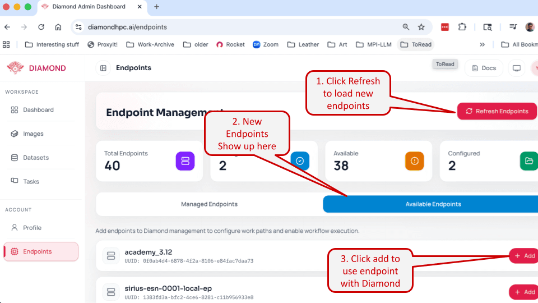Click the purple Total Endpoints server icon
538x303 pixels.
pos(185,161)
